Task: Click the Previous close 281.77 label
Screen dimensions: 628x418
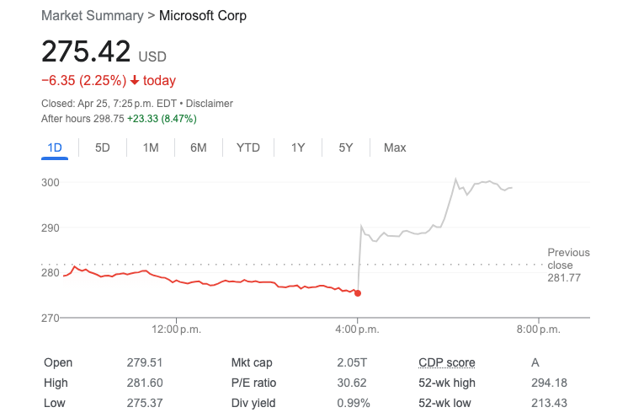Action: [567, 265]
